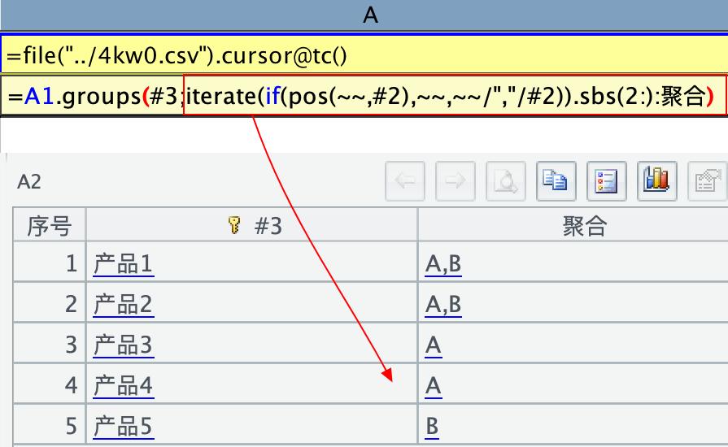Select column header A
Image resolution: width=728 pixels, height=447 pixels.
point(364,15)
